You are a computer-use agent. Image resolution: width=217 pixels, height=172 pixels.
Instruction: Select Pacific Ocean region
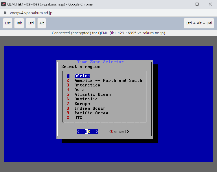tap(91, 113)
